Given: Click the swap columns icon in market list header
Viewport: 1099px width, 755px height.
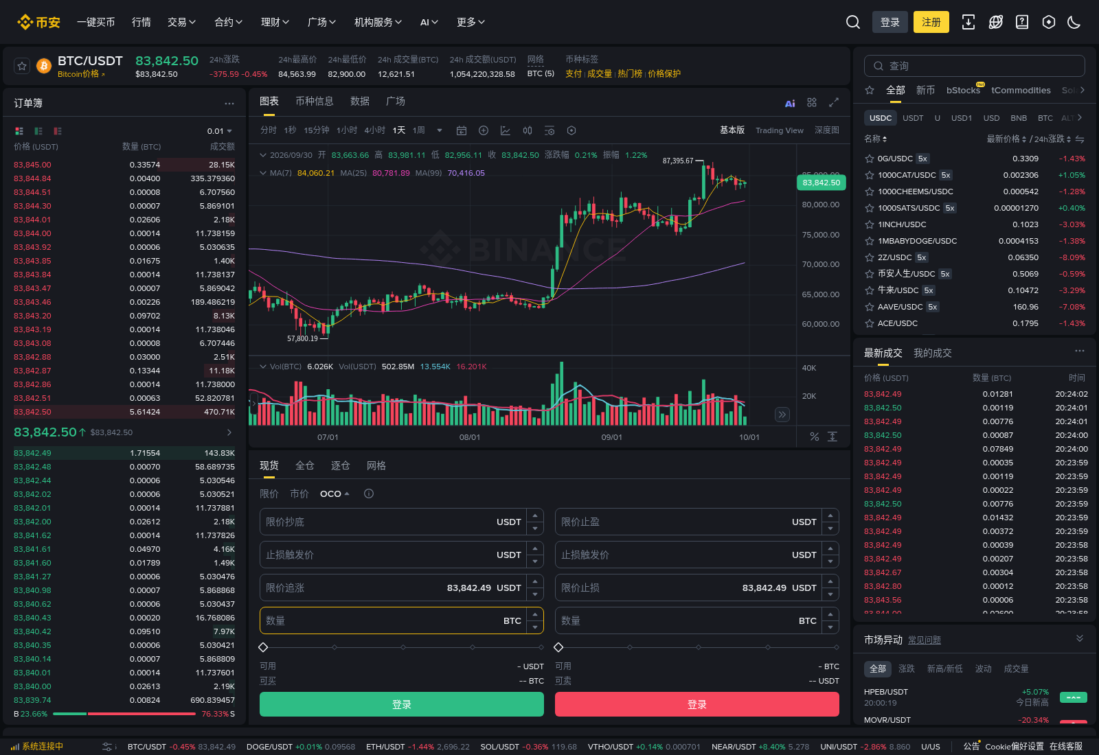Looking at the screenshot, I should (1080, 139).
